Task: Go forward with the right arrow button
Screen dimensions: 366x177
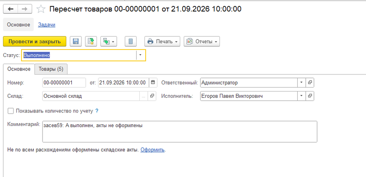Action: [x=25, y=9]
